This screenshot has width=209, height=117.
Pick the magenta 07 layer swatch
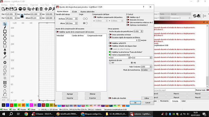(x=31, y=105)
